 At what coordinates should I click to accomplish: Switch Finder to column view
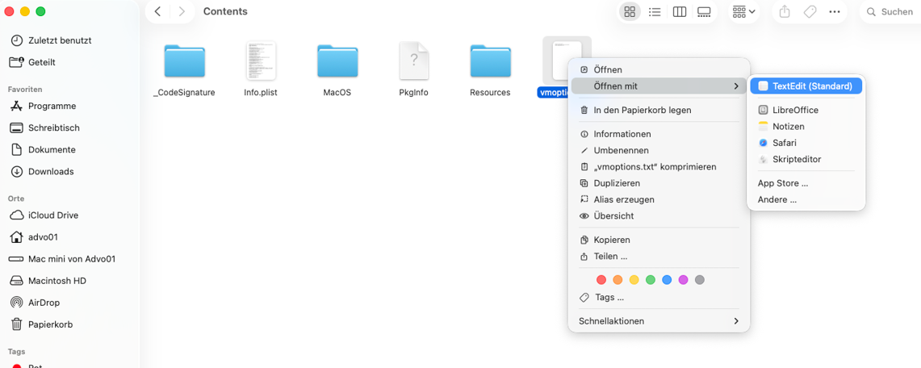click(x=680, y=12)
